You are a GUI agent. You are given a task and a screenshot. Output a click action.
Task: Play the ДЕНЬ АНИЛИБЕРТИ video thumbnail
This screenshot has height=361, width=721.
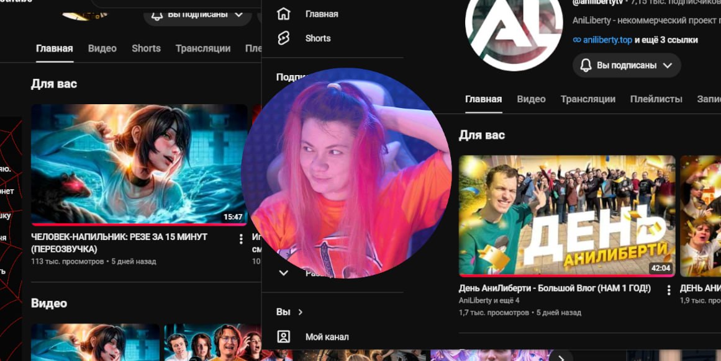[567, 216]
